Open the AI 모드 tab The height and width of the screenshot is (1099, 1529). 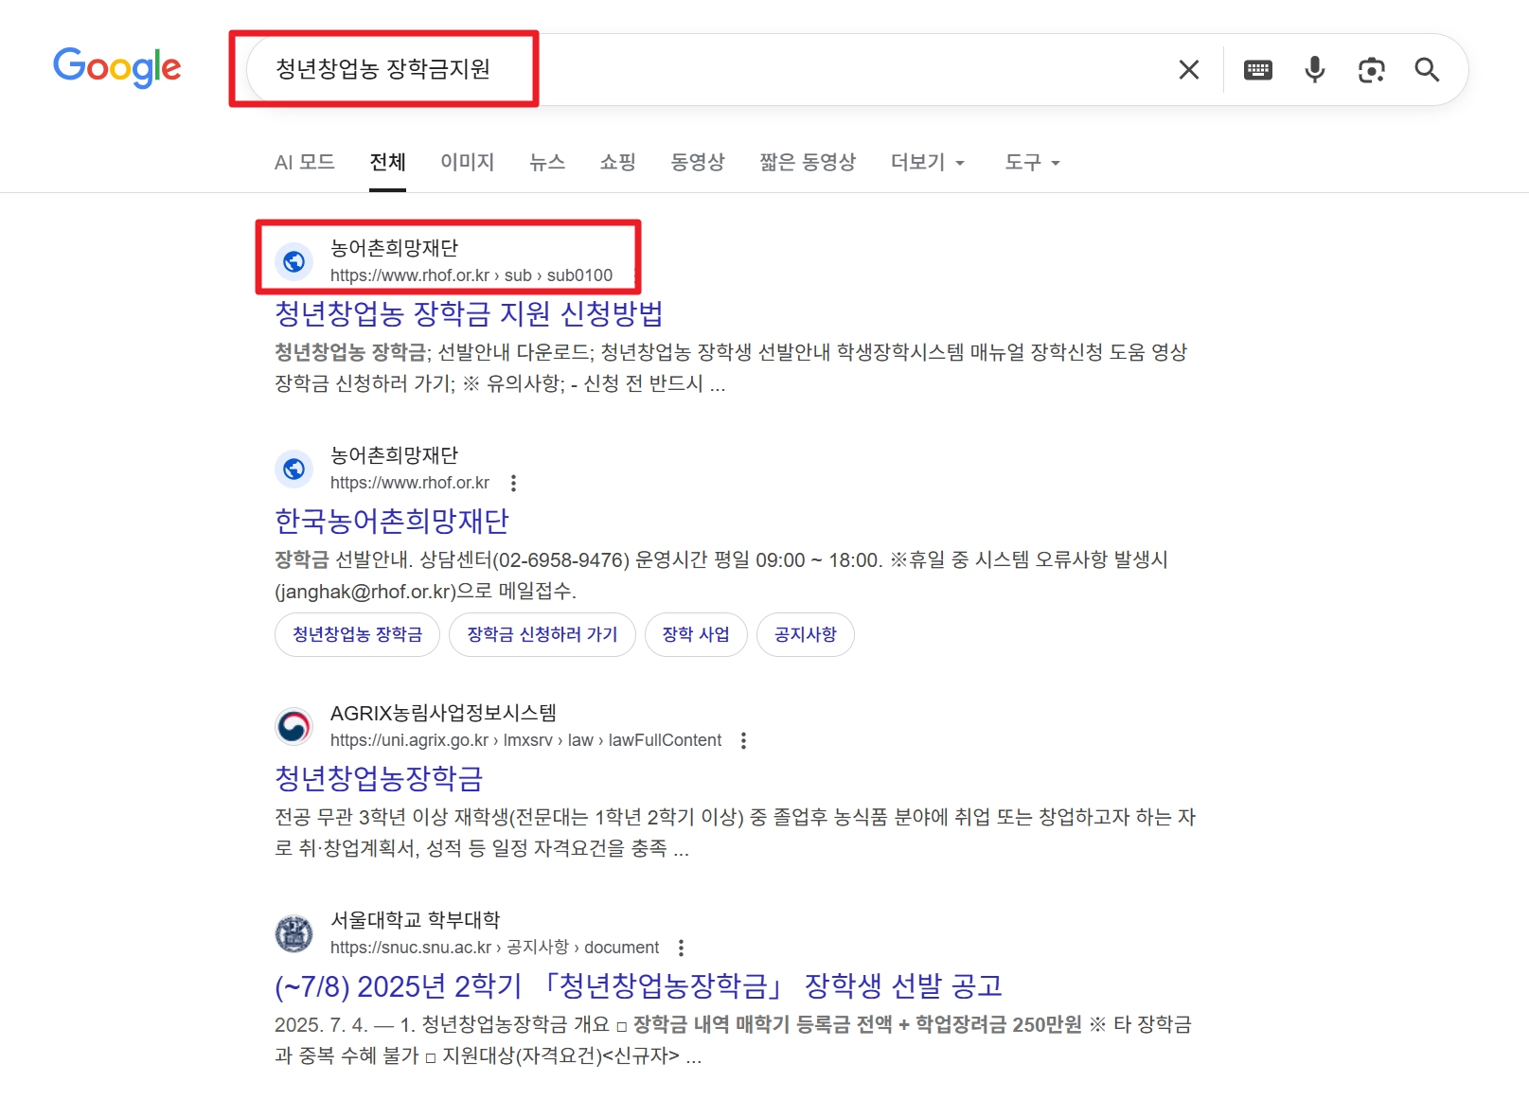304,162
